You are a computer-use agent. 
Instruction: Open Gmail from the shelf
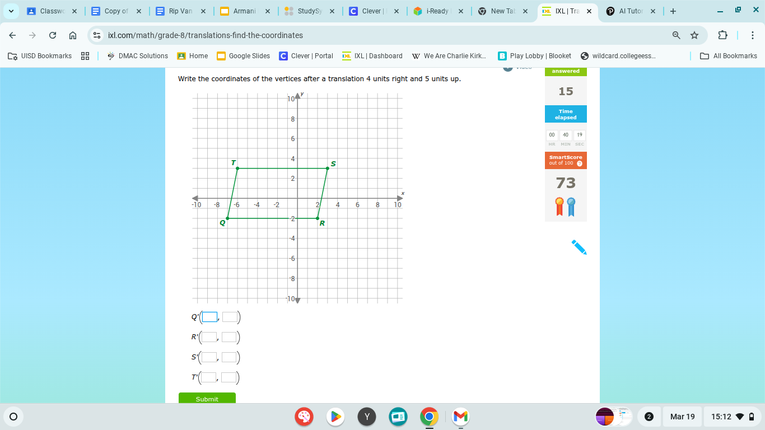pos(460,417)
